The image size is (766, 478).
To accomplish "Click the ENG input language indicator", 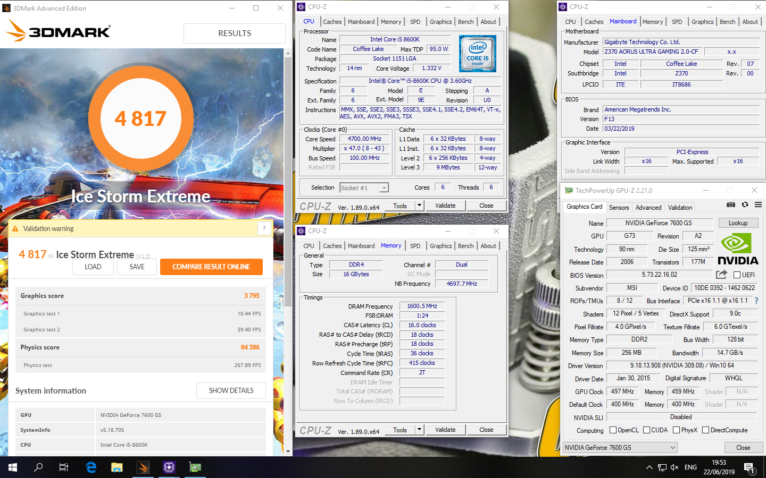I will [x=690, y=467].
